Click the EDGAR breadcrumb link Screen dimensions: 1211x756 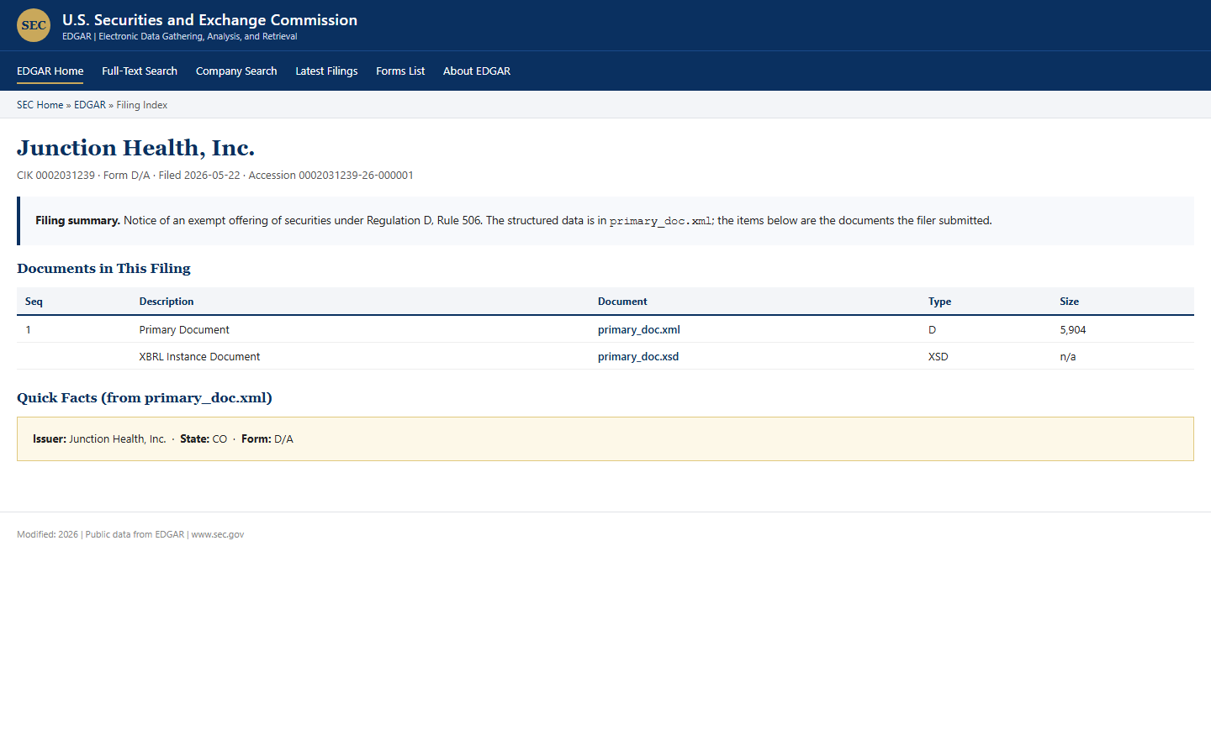[90, 105]
